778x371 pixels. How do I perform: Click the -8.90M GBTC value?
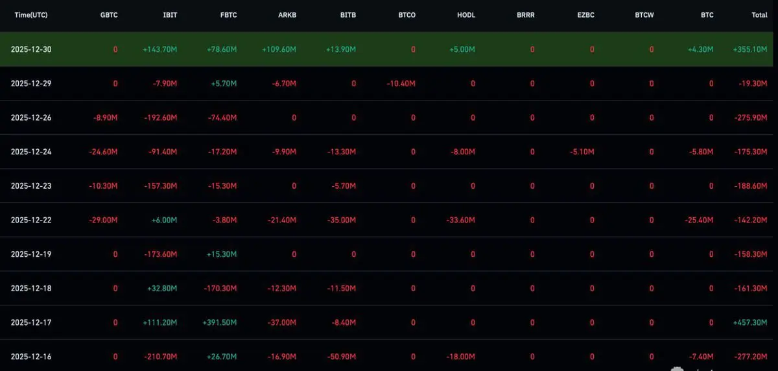click(106, 117)
